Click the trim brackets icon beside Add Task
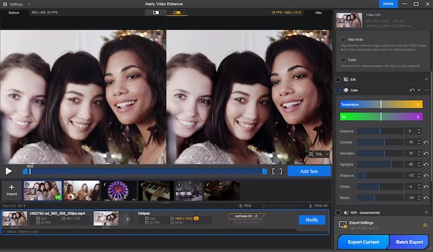The height and width of the screenshot is (252, 433). click(277, 171)
